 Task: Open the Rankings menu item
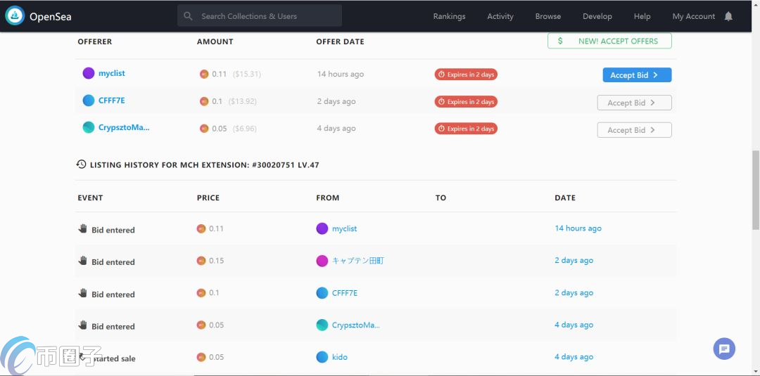[x=449, y=16]
